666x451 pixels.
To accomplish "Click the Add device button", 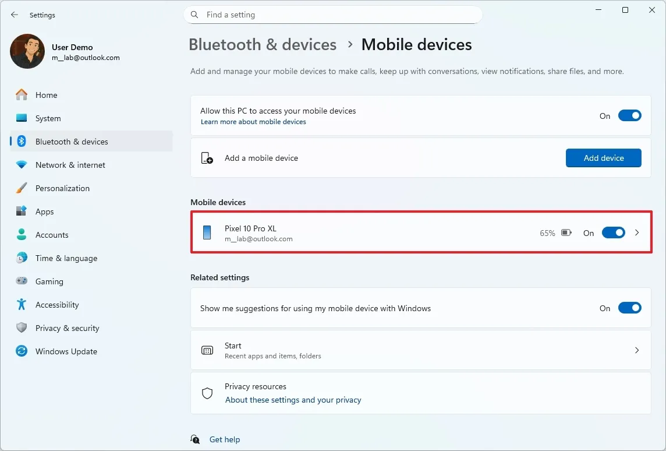I will [x=603, y=157].
